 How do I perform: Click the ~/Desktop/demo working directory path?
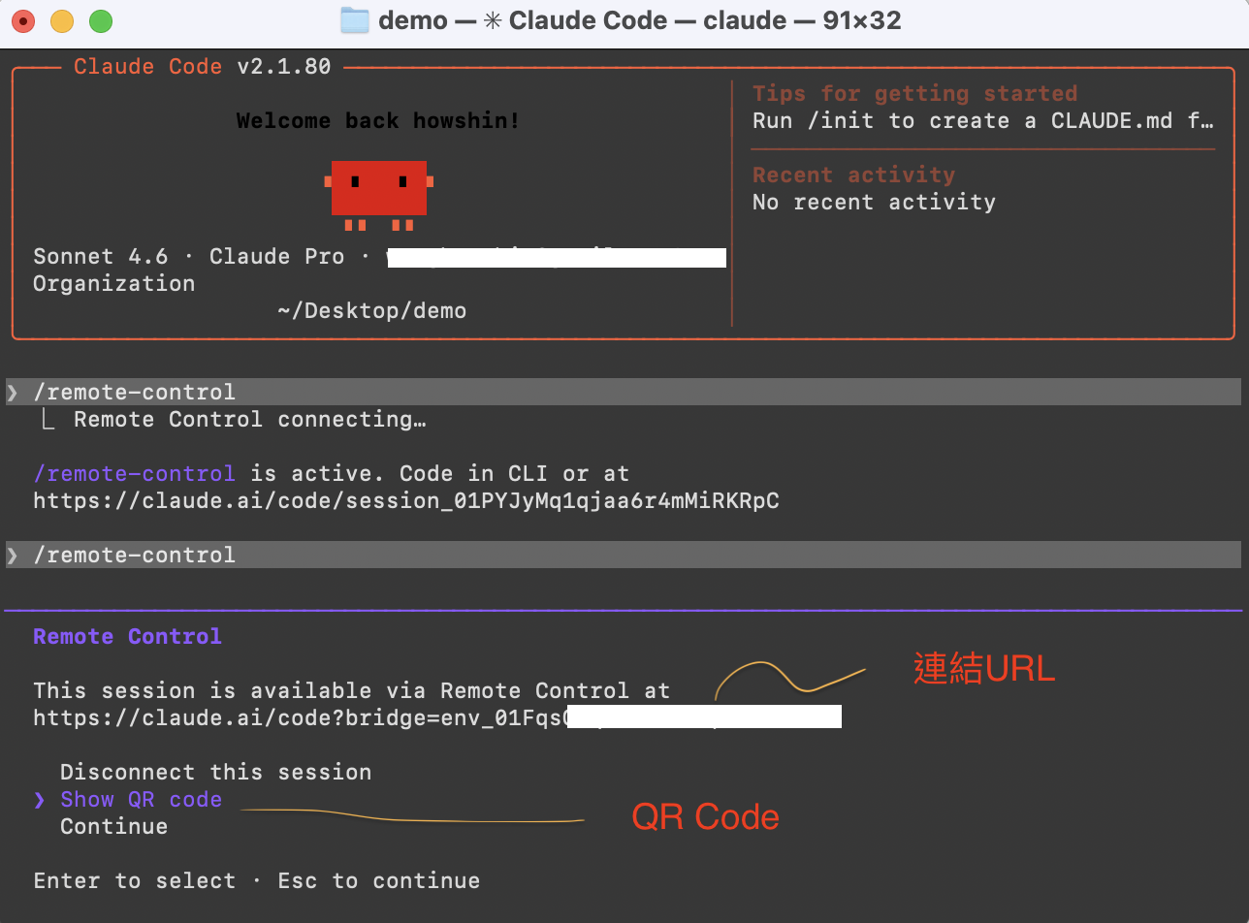tap(371, 311)
